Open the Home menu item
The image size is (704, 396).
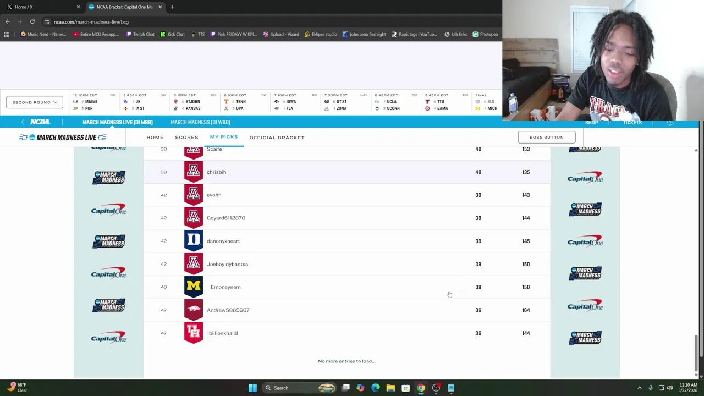(x=155, y=137)
